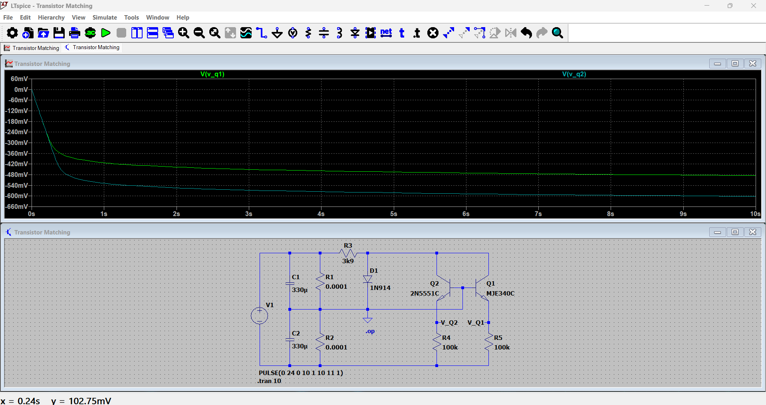Open the Help menu
The width and height of the screenshot is (766, 405).
click(x=183, y=18)
